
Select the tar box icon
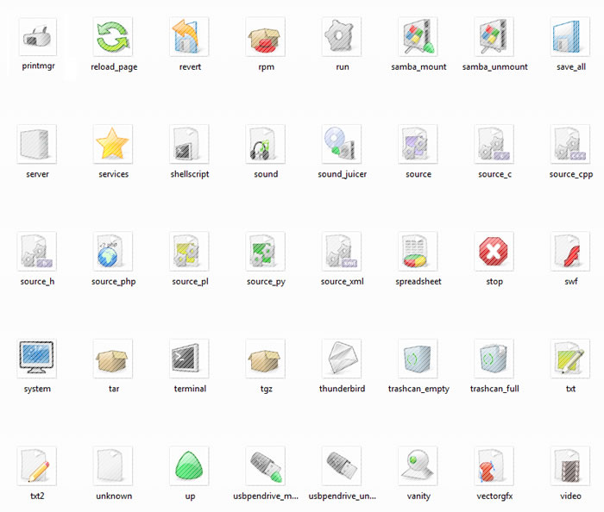tap(113, 359)
